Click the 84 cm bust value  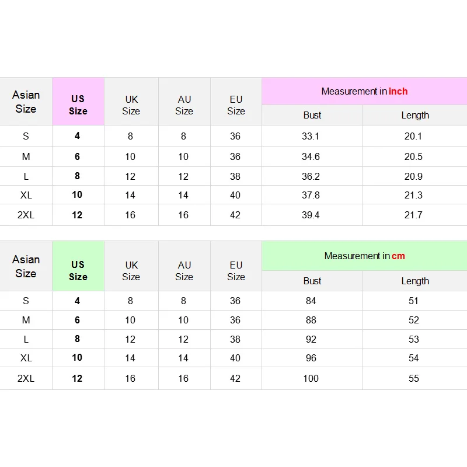tap(311, 301)
